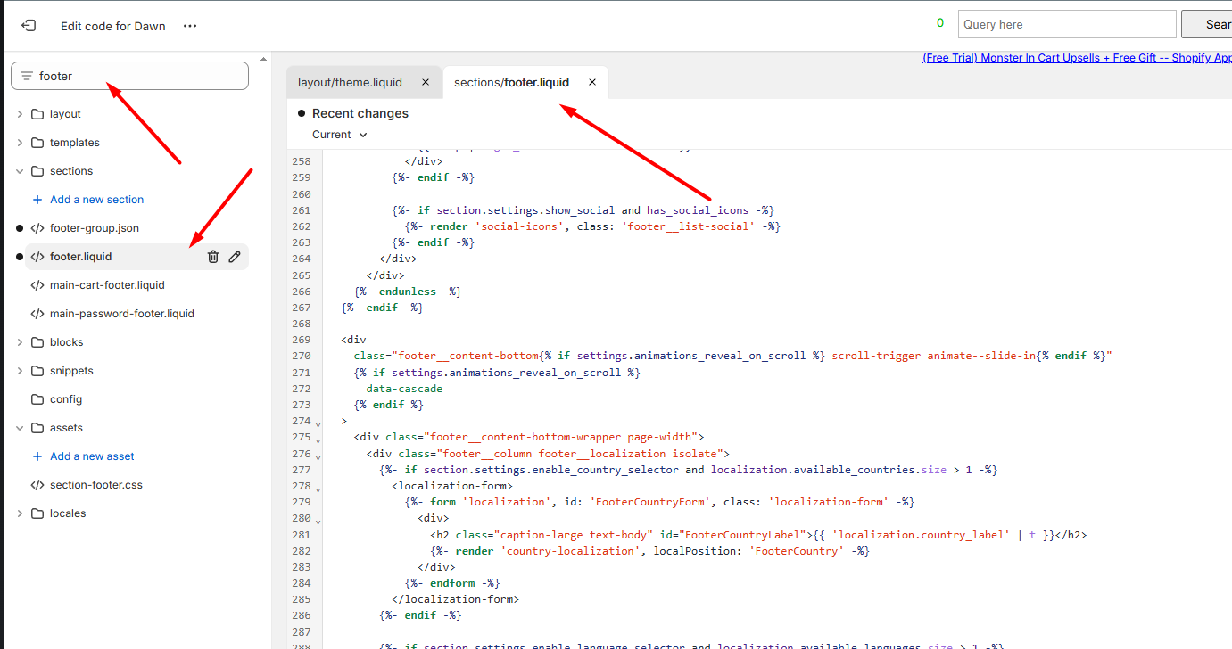Select the sections/footer.liquid tab
The image size is (1232, 649).
point(511,82)
